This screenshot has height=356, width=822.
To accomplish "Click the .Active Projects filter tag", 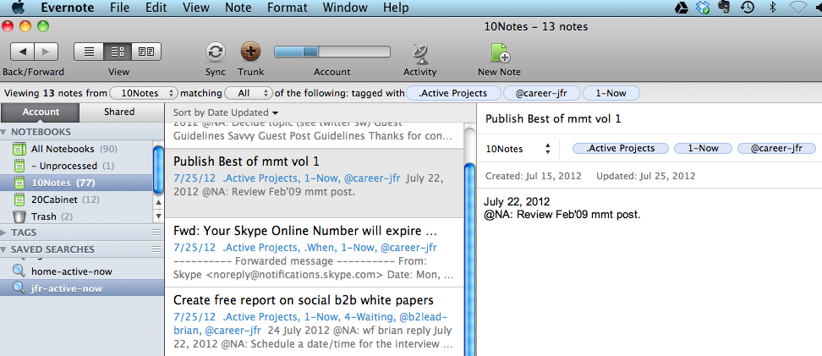I will tap(453, 93).
